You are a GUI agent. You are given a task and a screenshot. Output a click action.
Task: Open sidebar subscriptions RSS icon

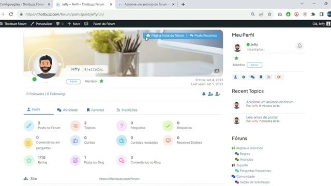click(269, 77)
